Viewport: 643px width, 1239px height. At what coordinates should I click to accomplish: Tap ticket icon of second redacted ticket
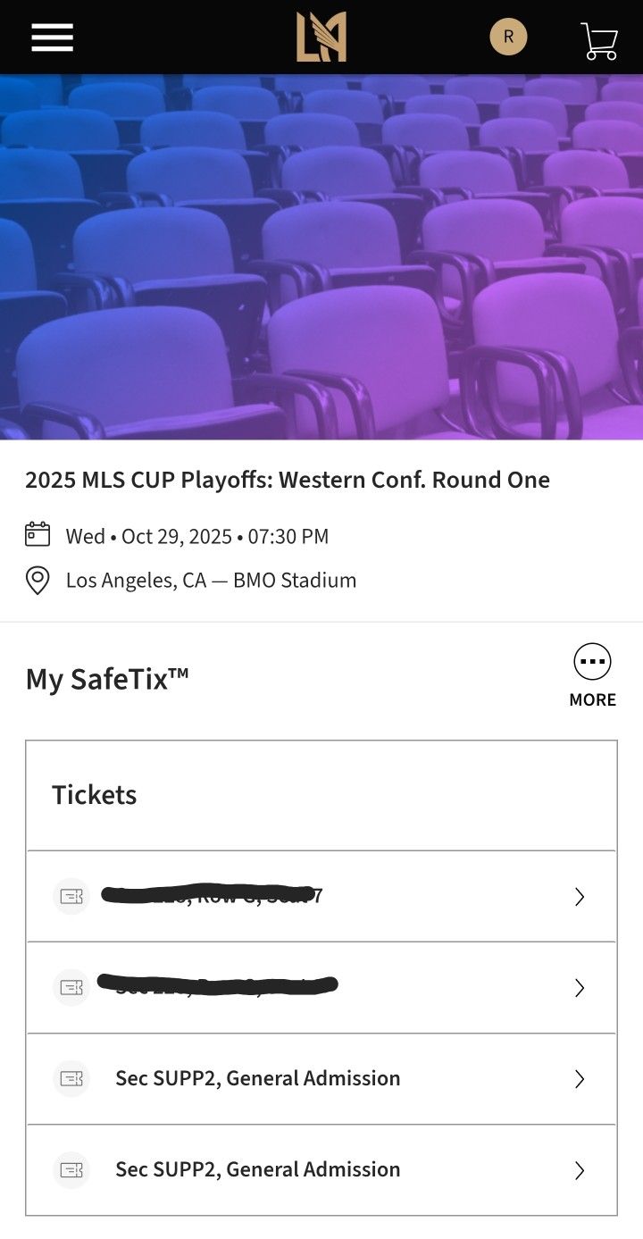point(71,988)
